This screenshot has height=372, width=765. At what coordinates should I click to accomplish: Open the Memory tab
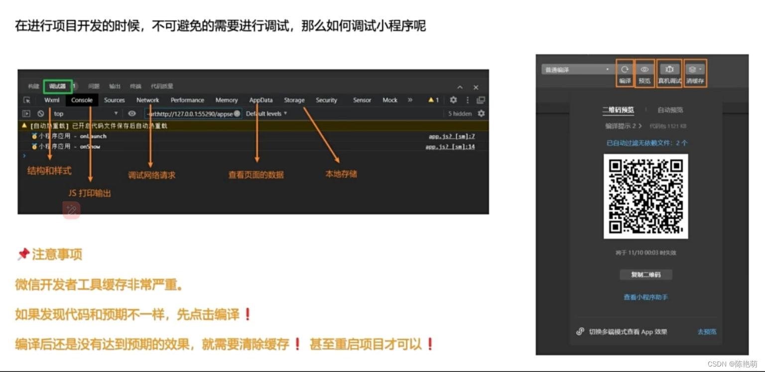click(227, 100)
